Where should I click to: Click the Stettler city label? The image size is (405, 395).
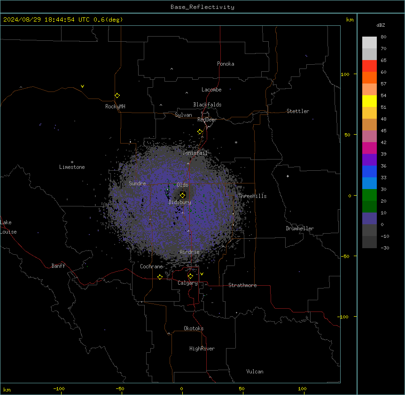pyautogui.click(x=298, y=111)
